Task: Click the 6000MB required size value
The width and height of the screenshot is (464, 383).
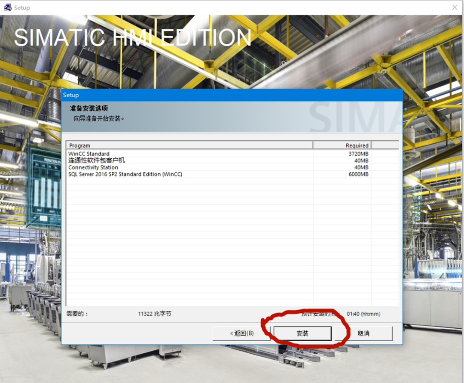Action: tap(358, 174)
